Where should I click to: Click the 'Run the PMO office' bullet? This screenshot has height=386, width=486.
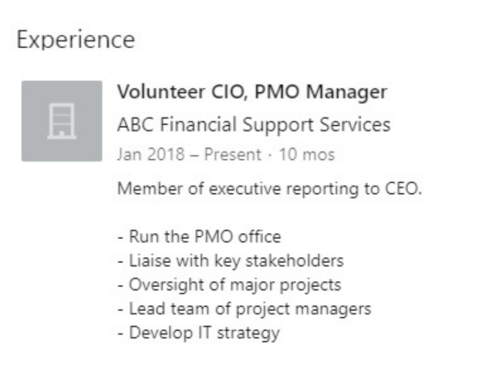click(x=199, y=236)
